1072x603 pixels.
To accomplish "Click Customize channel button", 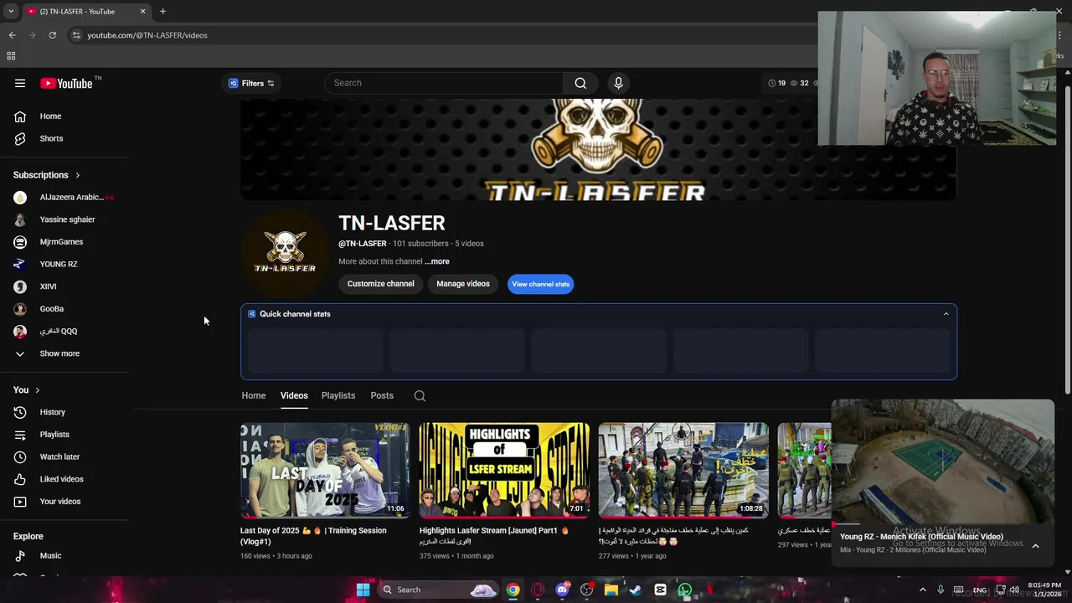I will tap(381, 284).
